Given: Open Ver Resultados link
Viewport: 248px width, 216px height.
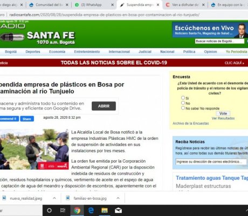Looking at the screenshot, I should tap(223, 118).
